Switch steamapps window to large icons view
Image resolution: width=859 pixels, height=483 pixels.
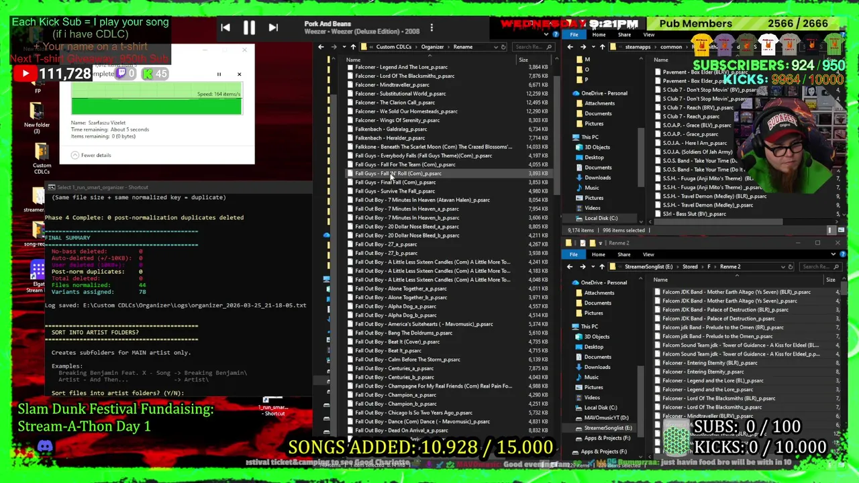point(841,230)
